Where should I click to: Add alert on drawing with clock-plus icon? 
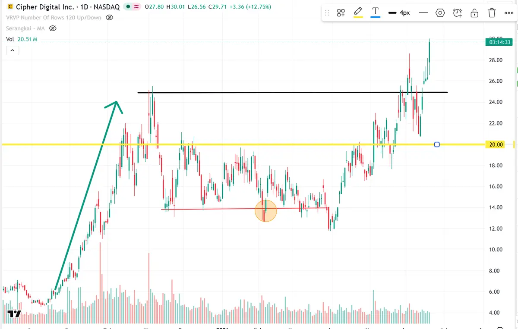458,13
